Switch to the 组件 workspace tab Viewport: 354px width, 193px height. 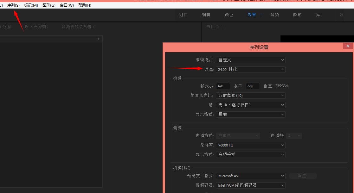183,15
